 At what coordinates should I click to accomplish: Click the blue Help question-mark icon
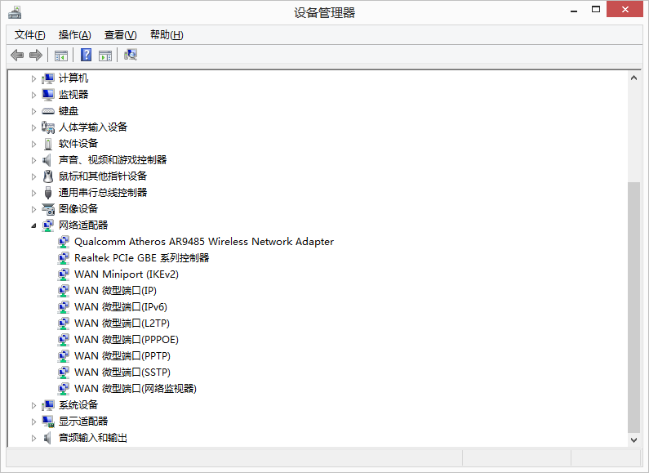tap(86, 55)
